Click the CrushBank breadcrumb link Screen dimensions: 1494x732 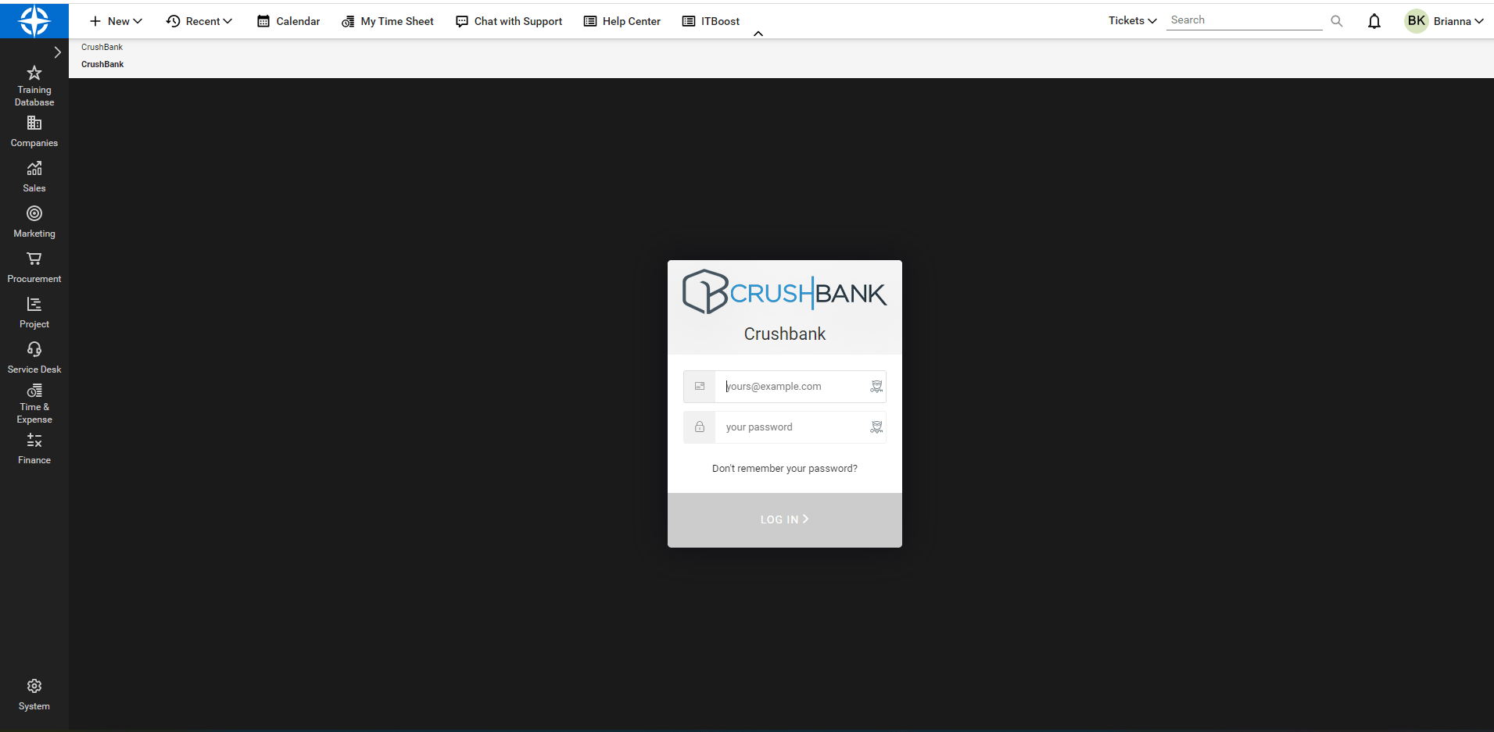tap(102, 47)
